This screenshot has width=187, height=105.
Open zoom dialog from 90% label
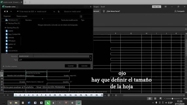pos(185,99)
